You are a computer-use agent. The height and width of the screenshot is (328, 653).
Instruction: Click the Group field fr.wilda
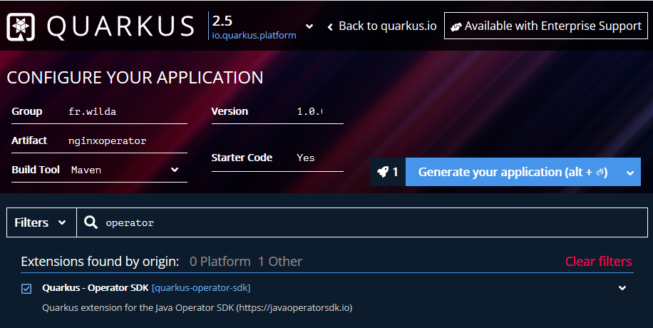127,111
